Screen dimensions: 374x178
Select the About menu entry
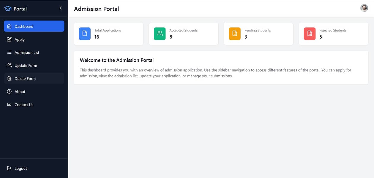coord(20,92)
